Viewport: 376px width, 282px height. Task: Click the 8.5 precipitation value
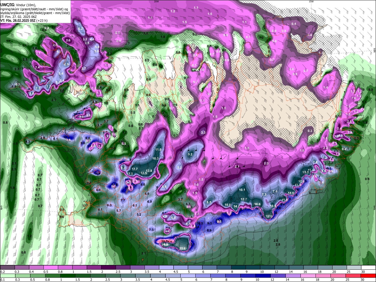[209, 202]
